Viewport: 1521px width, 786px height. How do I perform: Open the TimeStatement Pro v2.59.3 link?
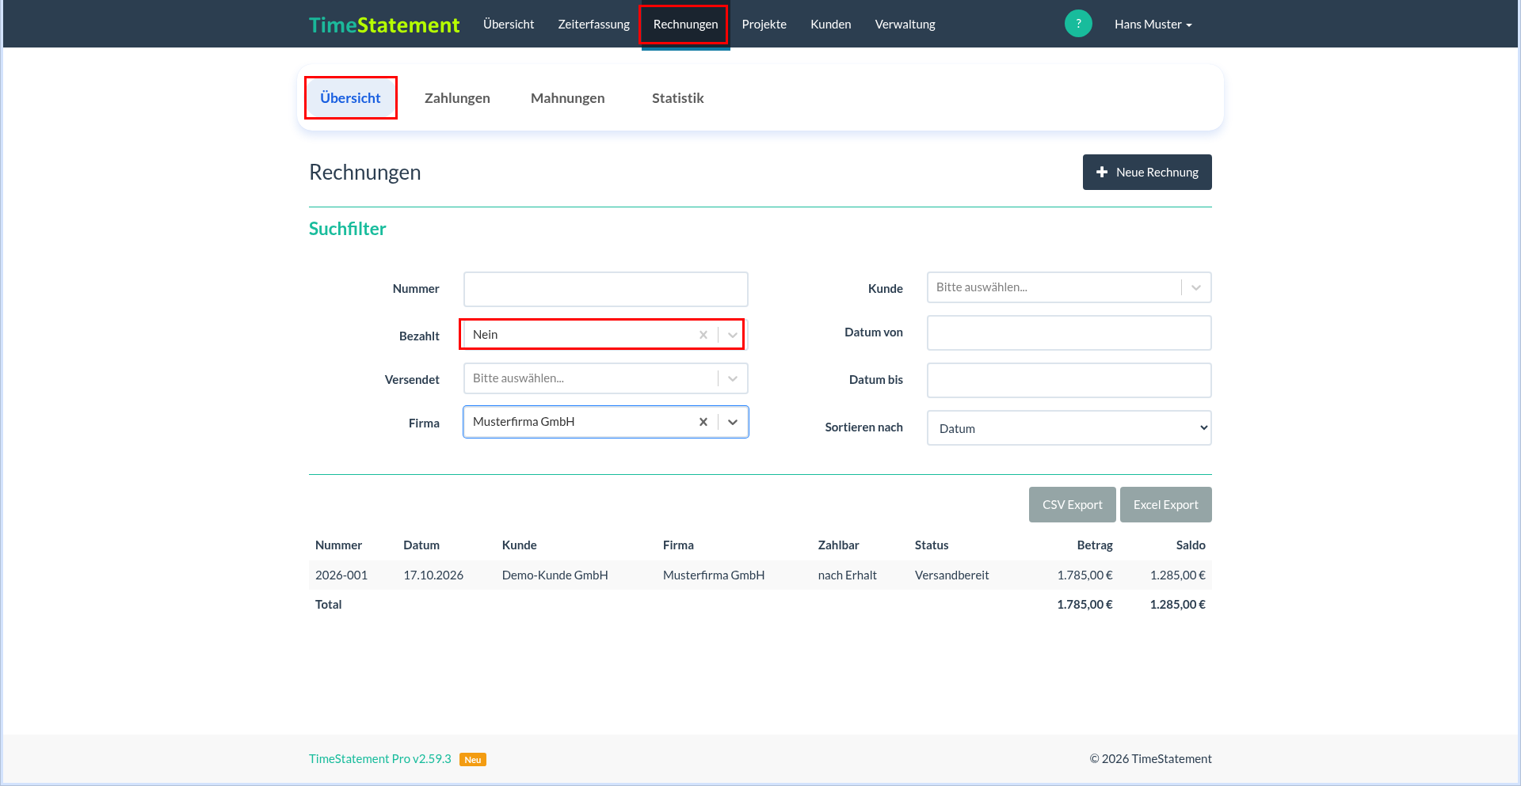pos(379,759)
